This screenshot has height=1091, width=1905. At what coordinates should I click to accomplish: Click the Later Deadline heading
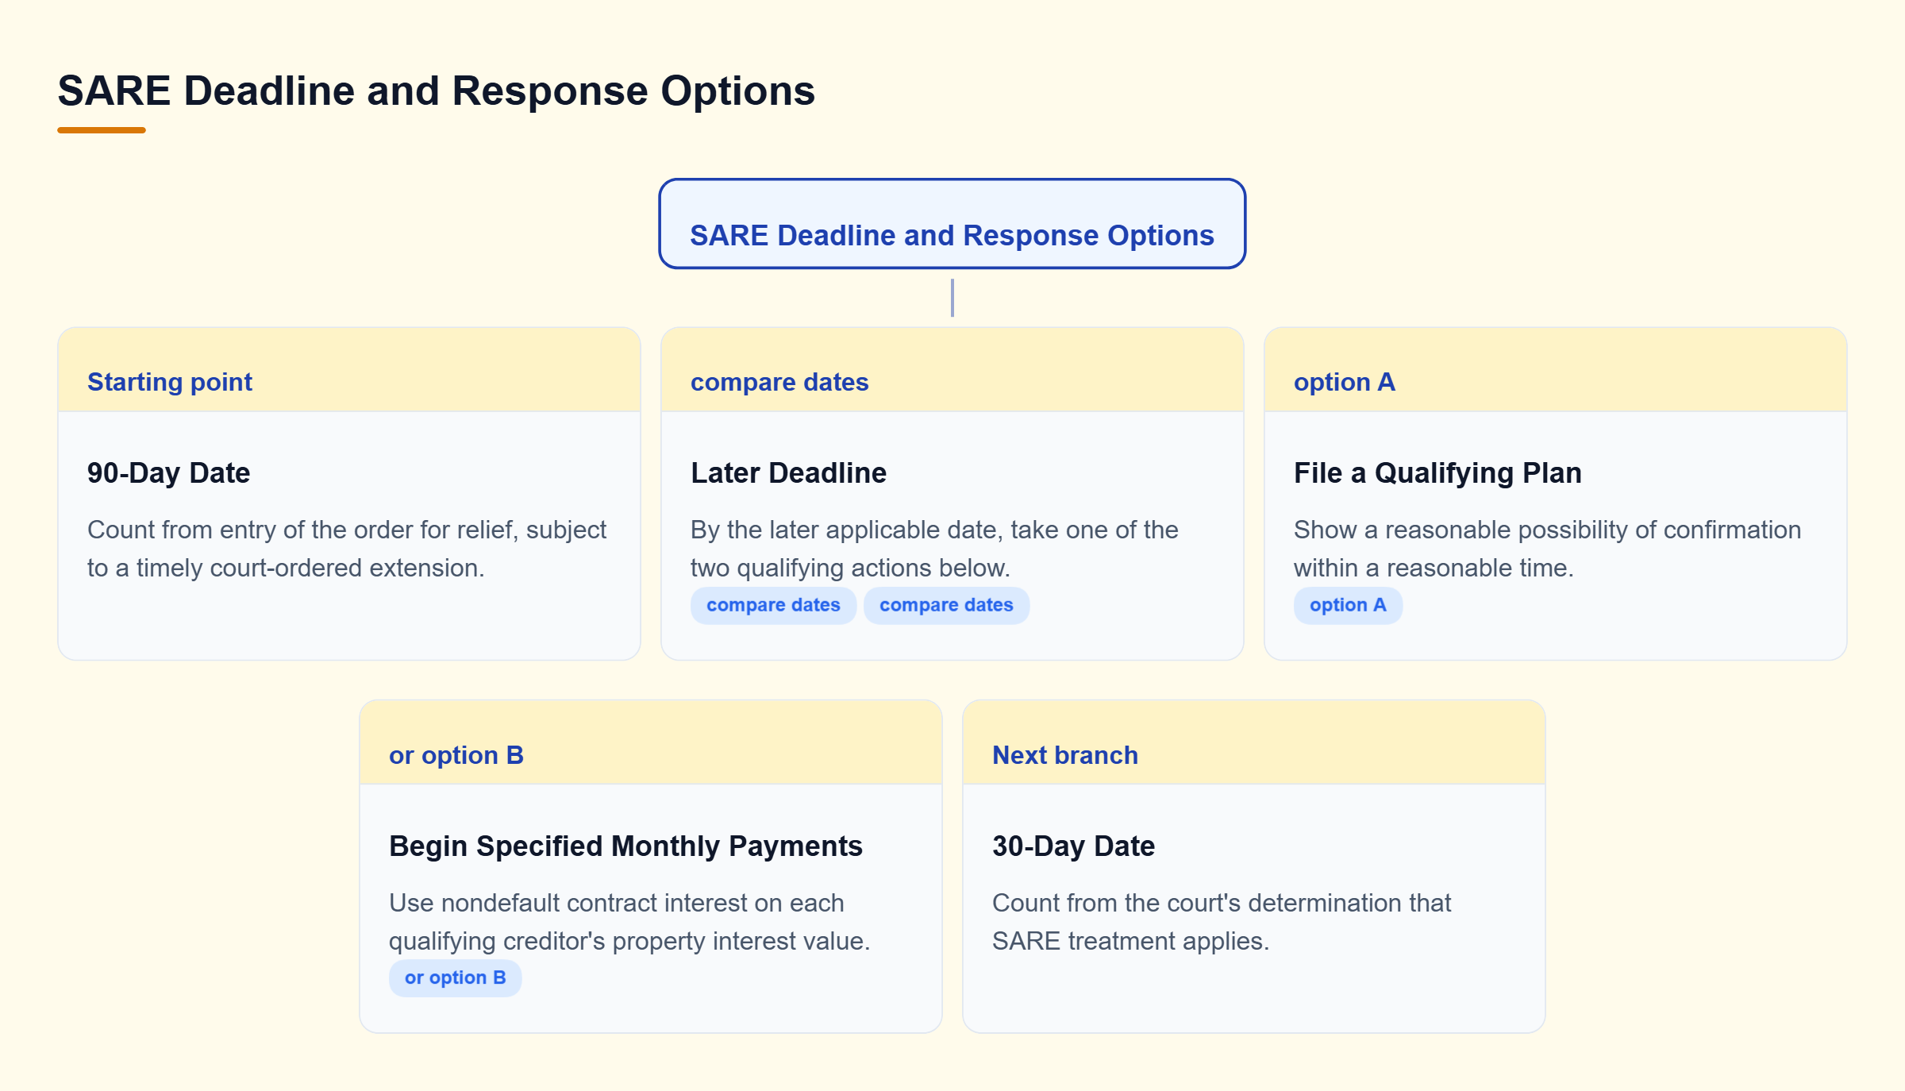[788, 472]
